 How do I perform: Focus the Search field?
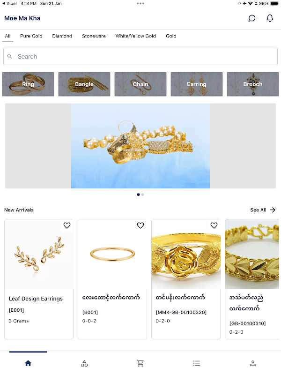pos(140,56)
